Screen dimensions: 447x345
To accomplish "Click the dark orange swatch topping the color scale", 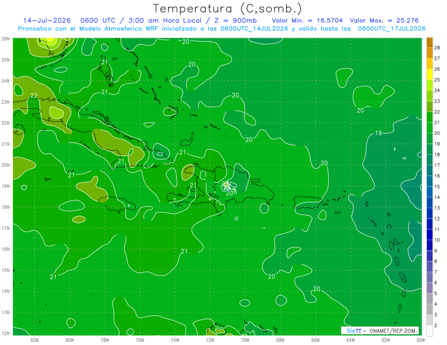I will pyautogui.click(x=429, y=42).
